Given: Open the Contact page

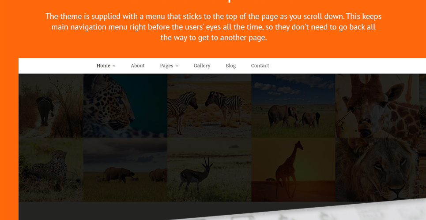Looking at the screenshot, I should (260, 66).
